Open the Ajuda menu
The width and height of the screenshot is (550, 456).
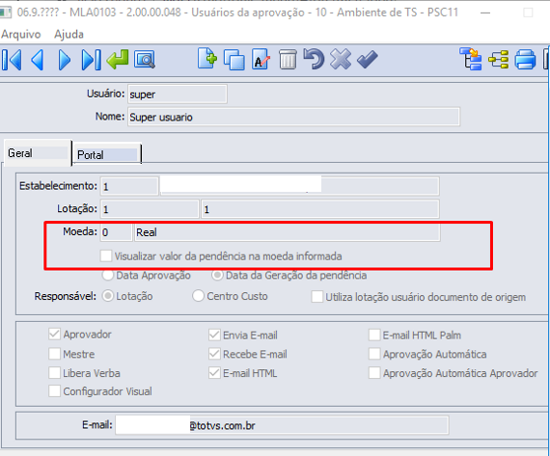pyautogui.click(x=69, y=35)
